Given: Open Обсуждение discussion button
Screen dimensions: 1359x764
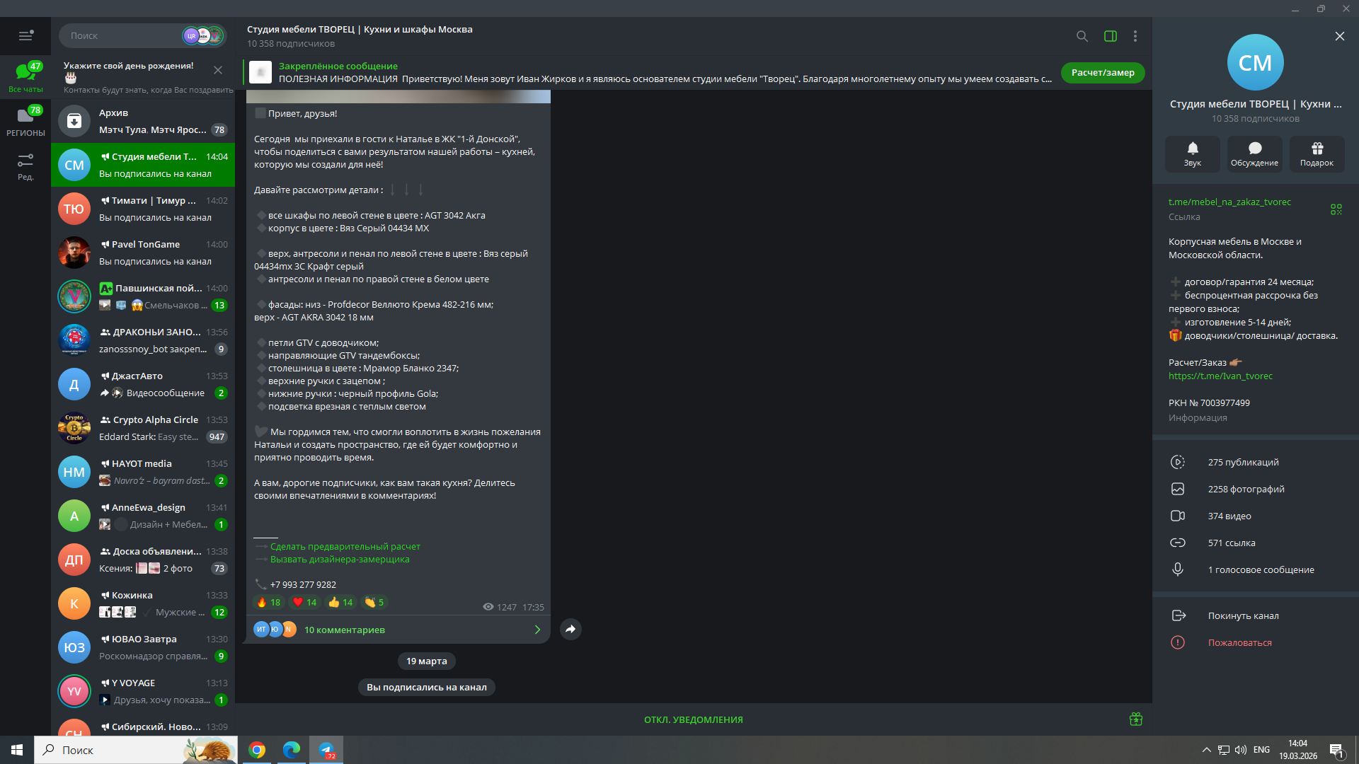Looking at the screenshot, I should [1254, 154].
